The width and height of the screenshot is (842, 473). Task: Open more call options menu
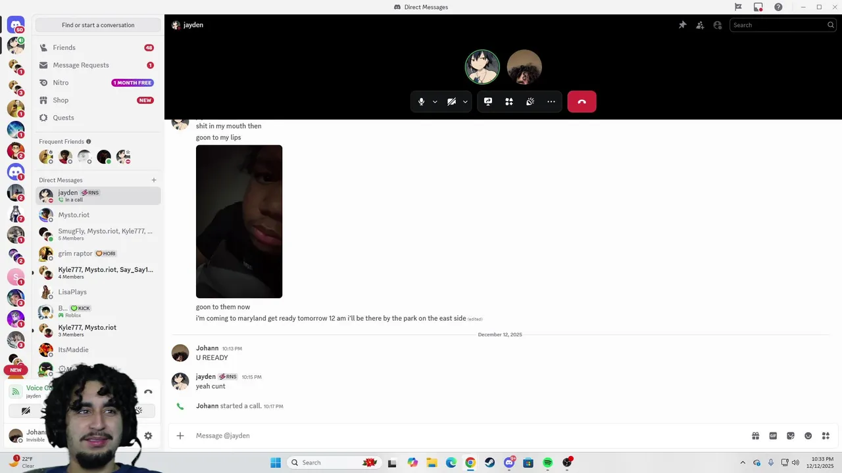pyautogui.click(x=551, y=102)
